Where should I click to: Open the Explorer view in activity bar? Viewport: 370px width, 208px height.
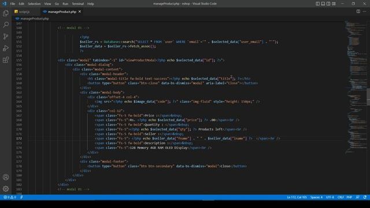6,13
